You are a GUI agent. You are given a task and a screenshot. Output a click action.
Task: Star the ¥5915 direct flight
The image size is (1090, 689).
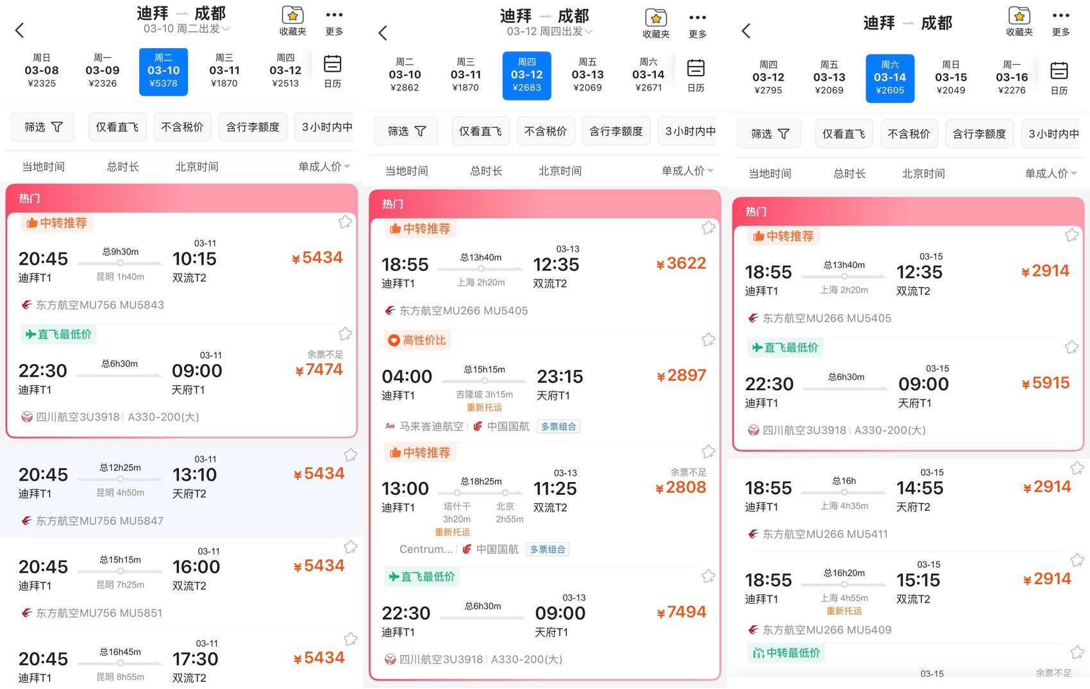pos(1071,347)
